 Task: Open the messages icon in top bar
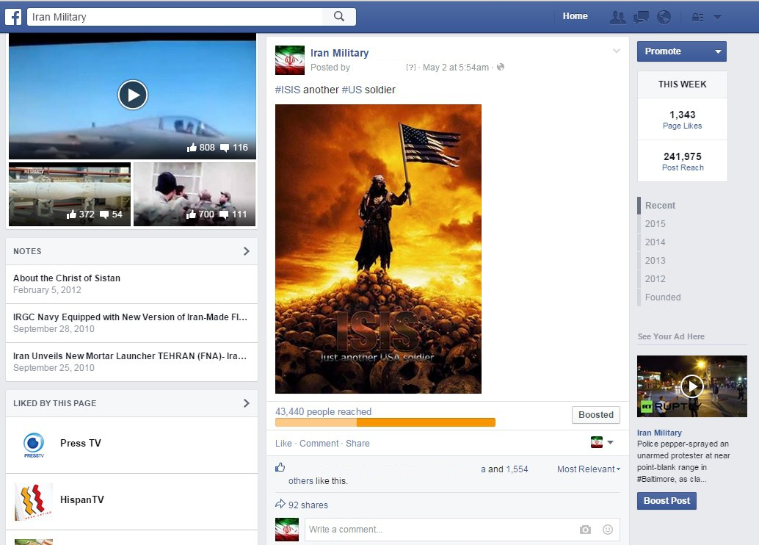641,17
